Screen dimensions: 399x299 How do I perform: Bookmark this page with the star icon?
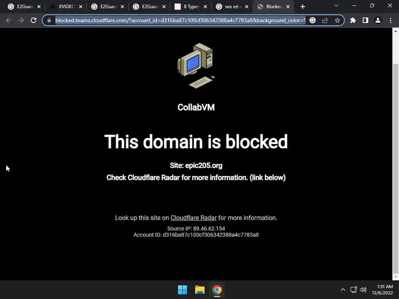[337, 20]
